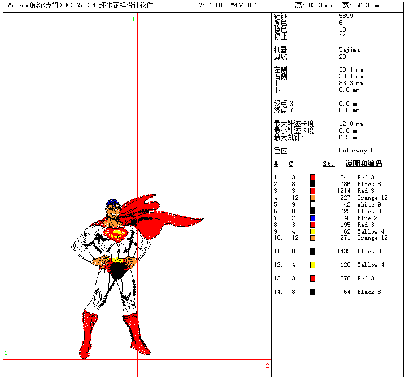Click the black swatch in row 6

(312, 211)
